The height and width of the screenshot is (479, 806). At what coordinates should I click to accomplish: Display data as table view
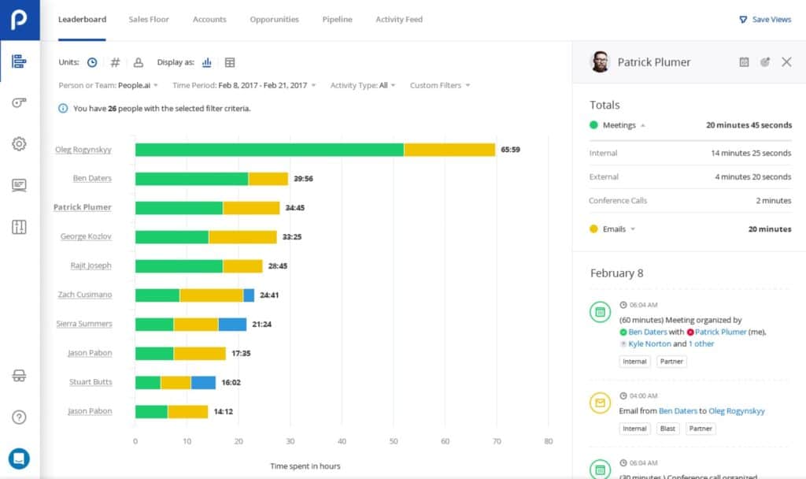click(x=230, y=62)
